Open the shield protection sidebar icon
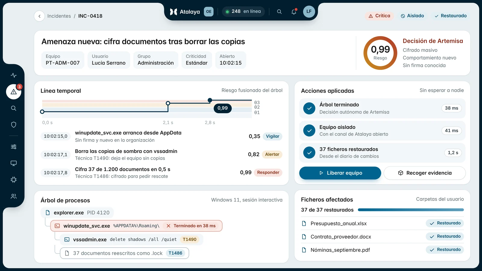 14,125
